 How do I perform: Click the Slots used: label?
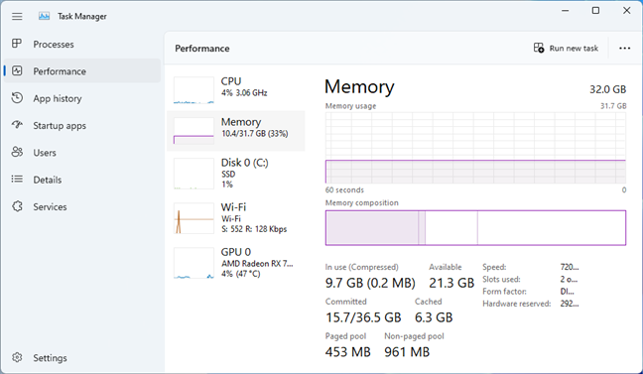tap(501, 280)
